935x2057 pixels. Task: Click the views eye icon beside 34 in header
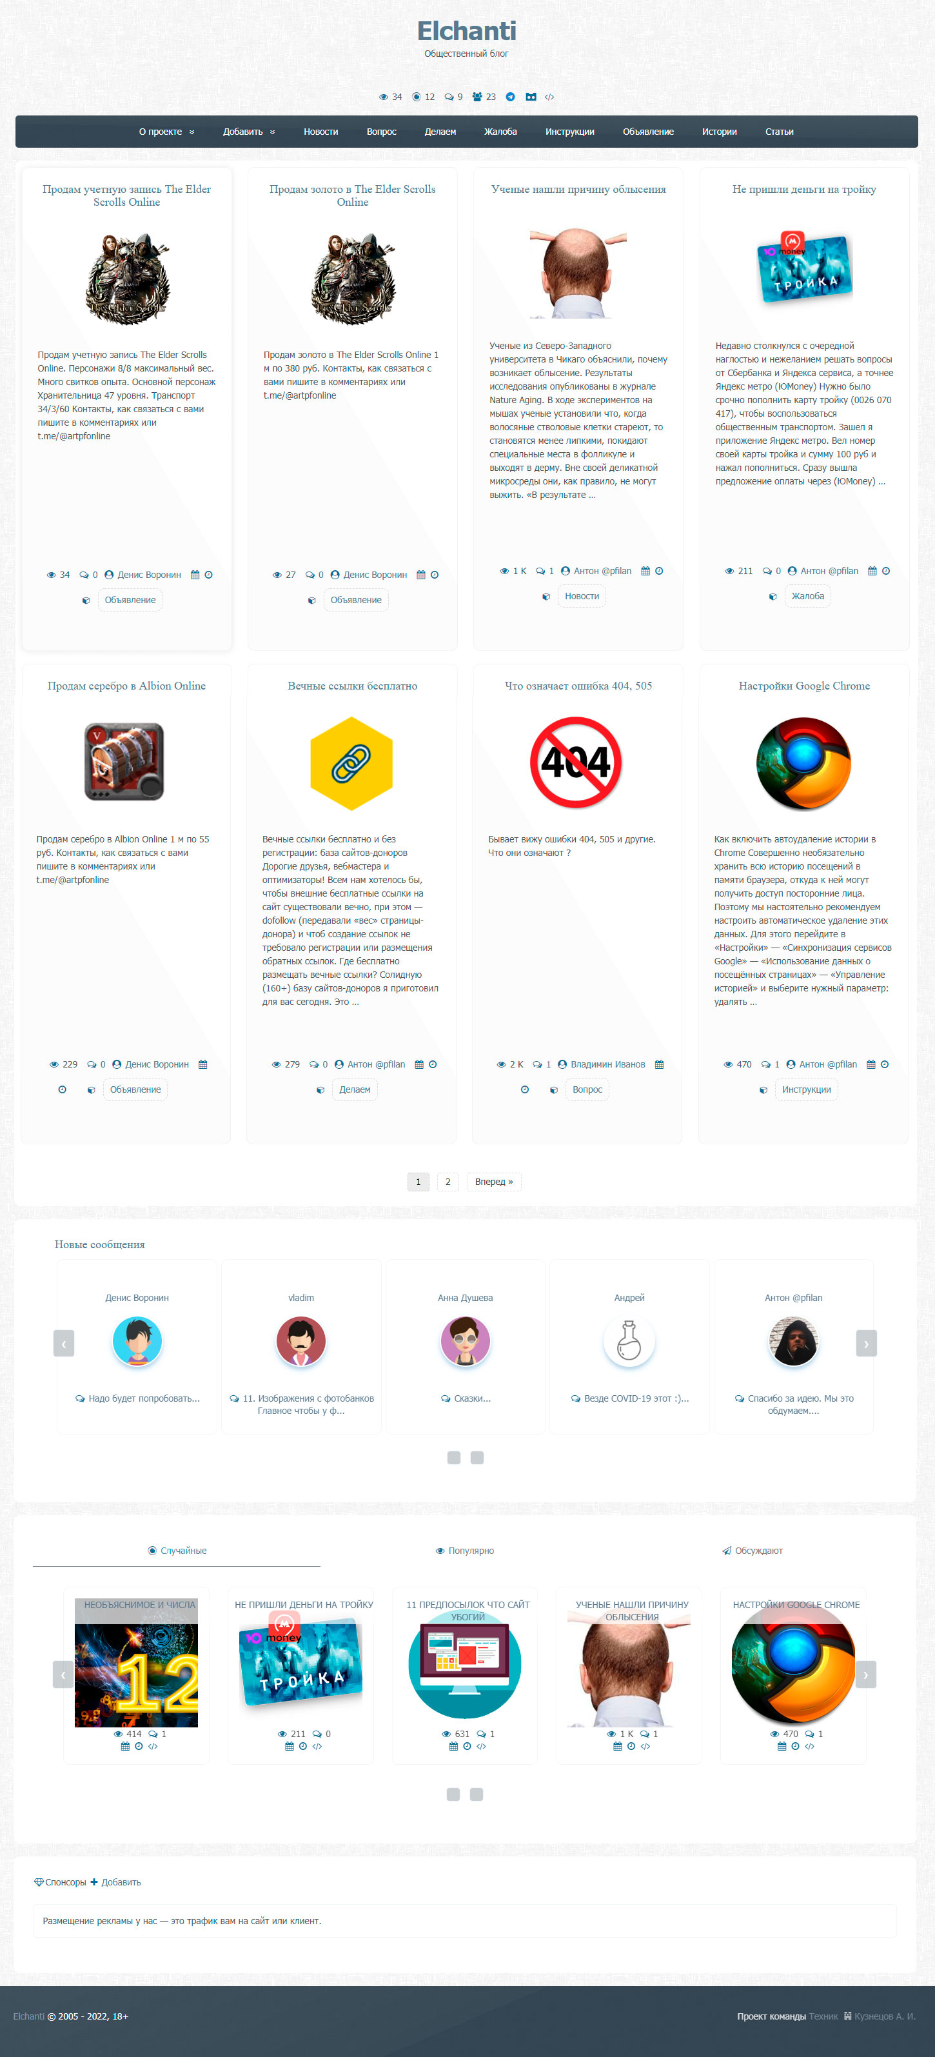(383, 97)
